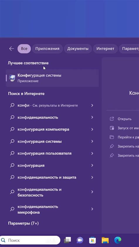Viewport: 139px width, 247px height.
Task: Choose the web suggestion 'конфигурация системы'
Action: [x=40, y=141]
